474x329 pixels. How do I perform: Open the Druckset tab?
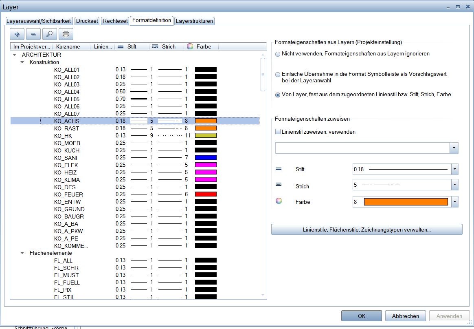pyautogui.click(x=87, y=21)
